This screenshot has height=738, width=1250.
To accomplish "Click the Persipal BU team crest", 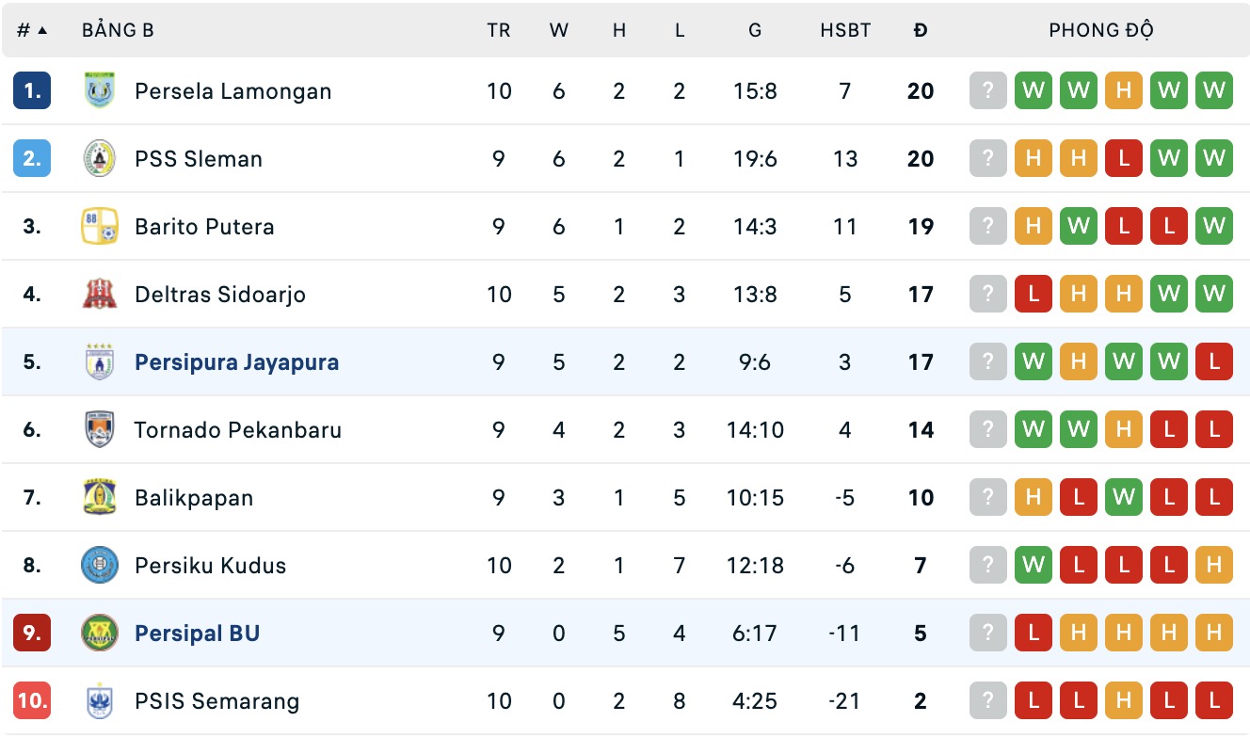I will tap(99, 634).
